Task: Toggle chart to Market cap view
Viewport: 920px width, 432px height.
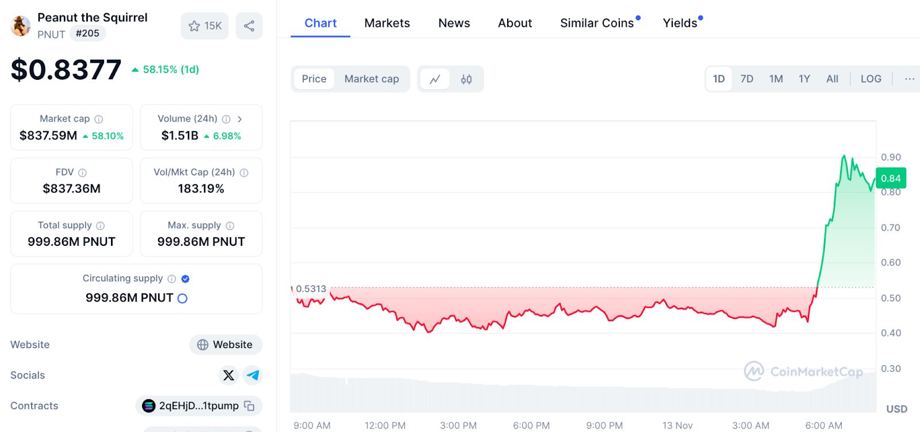Action: click(371, 79)
